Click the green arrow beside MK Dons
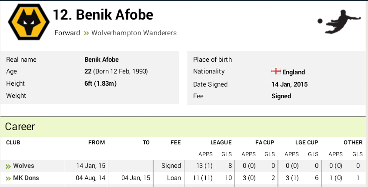Screen dimensions: 368x187 [8, 179]
